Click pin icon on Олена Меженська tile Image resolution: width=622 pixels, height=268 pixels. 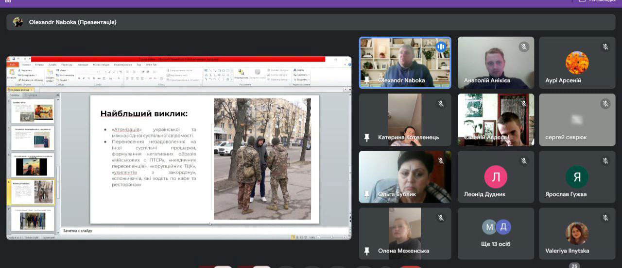pyautogui.click(x=367, y=251)
